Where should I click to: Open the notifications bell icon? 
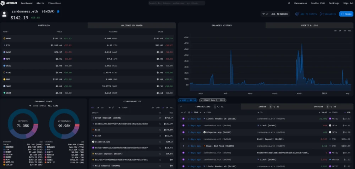[x=289, y=3]
